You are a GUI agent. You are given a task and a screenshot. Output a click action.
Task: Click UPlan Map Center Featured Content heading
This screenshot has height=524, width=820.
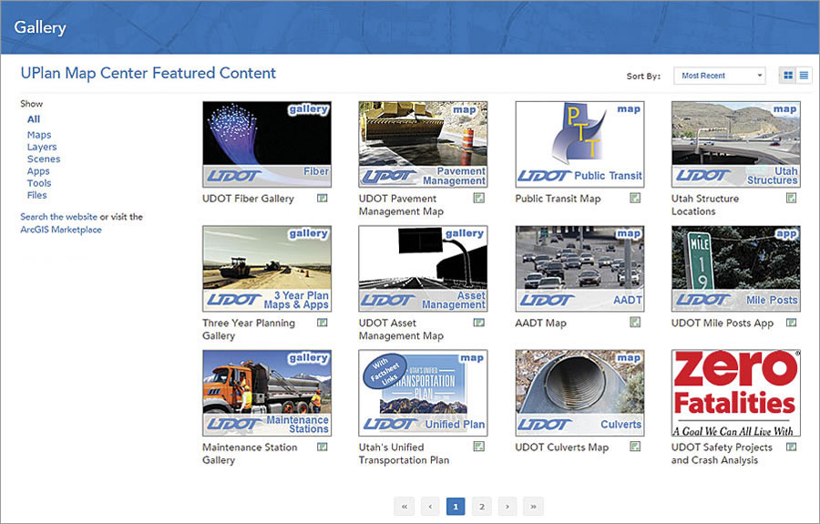(148, 73)
